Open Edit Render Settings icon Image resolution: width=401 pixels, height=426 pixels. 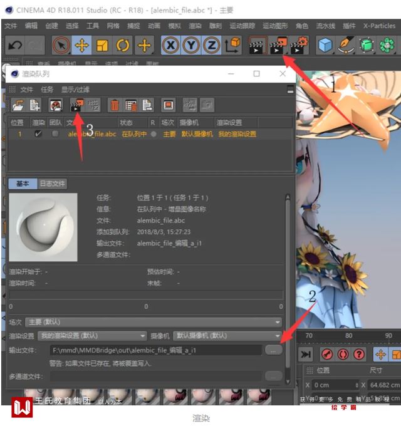[299, 45]
